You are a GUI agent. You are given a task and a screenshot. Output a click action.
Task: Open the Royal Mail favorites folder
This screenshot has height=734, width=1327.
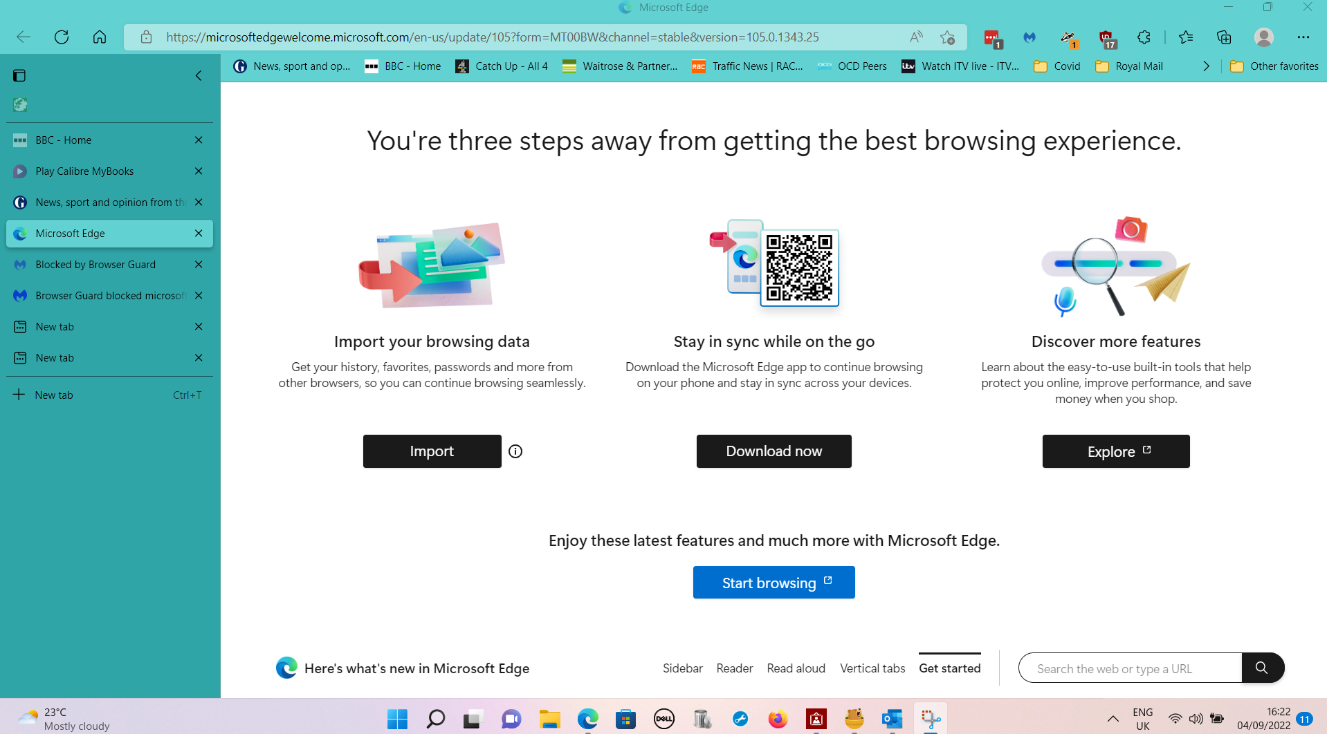[1129, 66]
